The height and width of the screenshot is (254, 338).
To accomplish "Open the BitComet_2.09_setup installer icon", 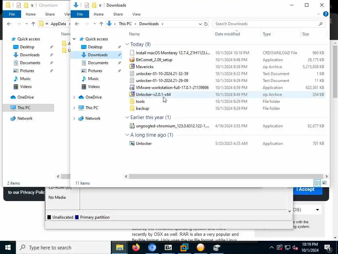I will coord(132,60).
